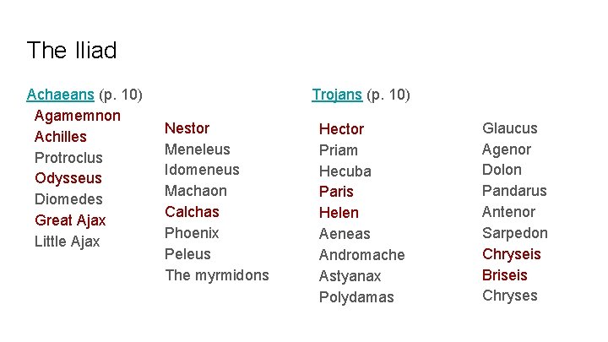This screenshot has height=342, width=608.
Task: Select the name Paris
Action: pos(336,192)
